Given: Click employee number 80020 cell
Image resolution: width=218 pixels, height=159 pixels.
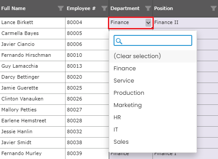Looking at the screenshot, I should click(x=87, y=77).
